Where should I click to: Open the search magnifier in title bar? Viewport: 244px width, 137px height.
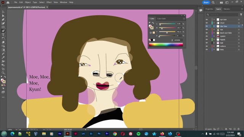pos(213,2)
